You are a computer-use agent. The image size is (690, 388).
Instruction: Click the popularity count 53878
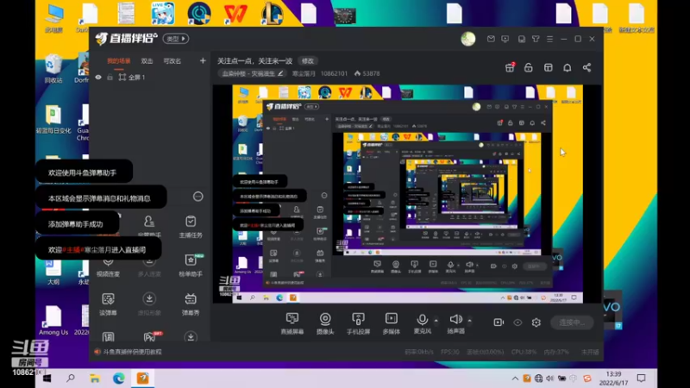367,73
